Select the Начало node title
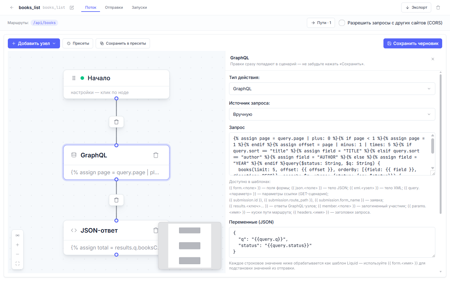The height and width of the screenshot is (281, 450). pos(99,78)
